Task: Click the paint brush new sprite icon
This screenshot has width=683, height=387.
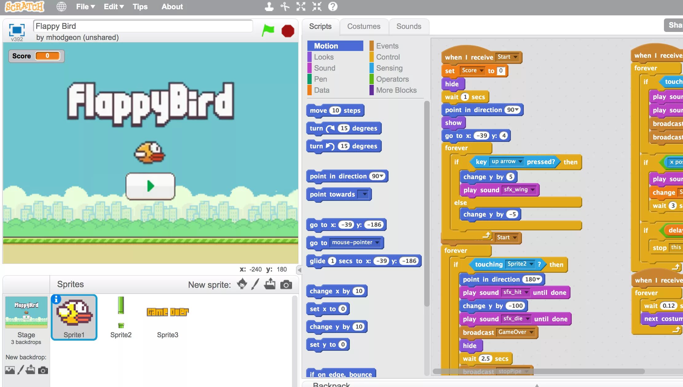Action: click(257, 284)
